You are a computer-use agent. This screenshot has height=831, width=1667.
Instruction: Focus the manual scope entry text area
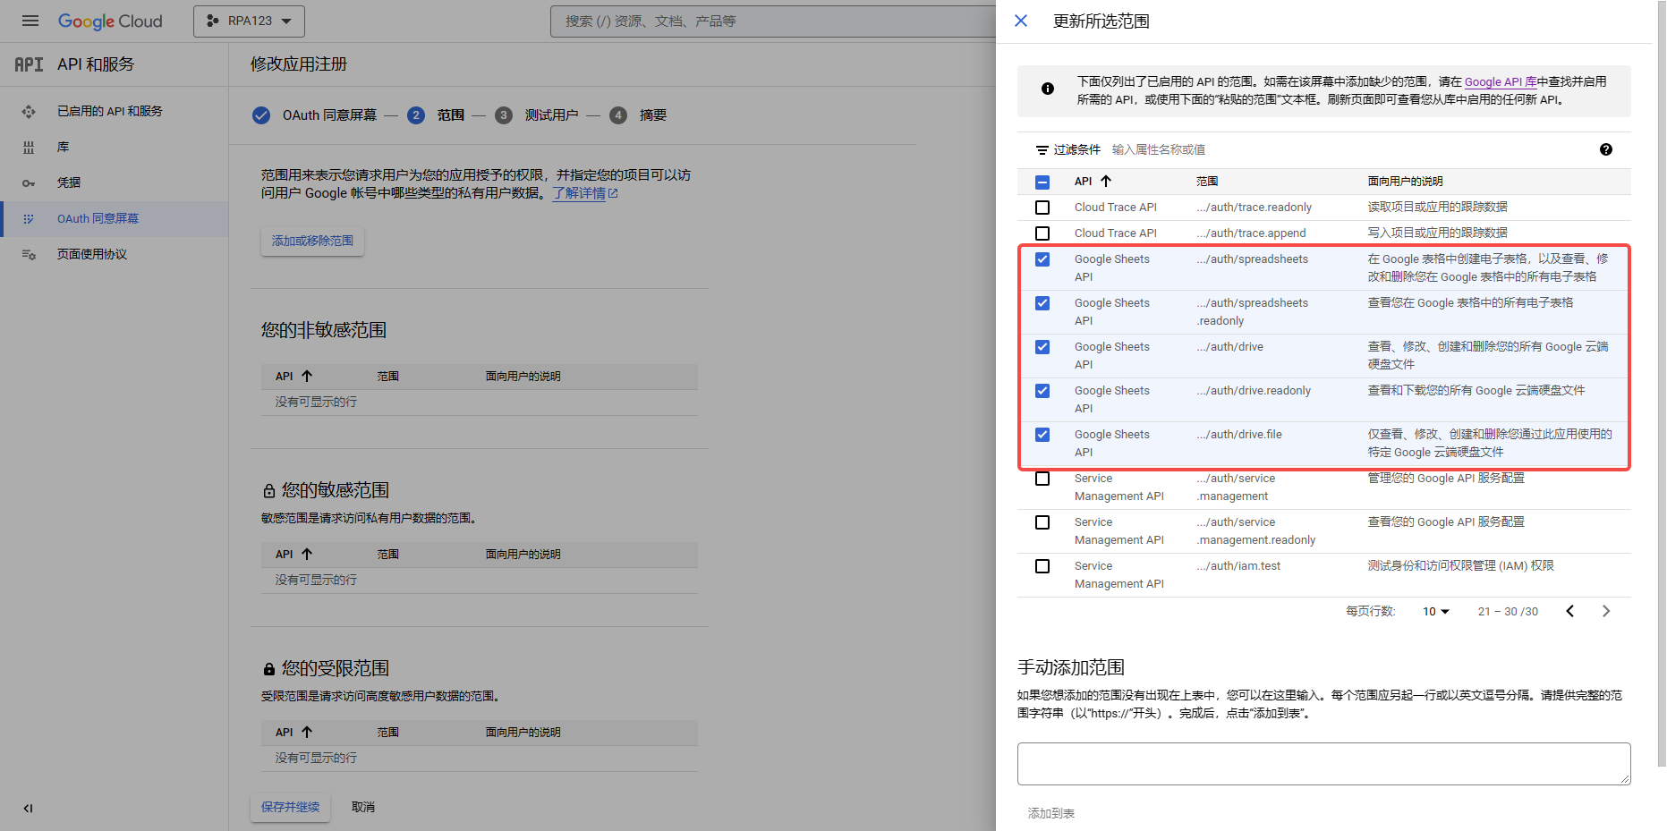click(1323, 764)
